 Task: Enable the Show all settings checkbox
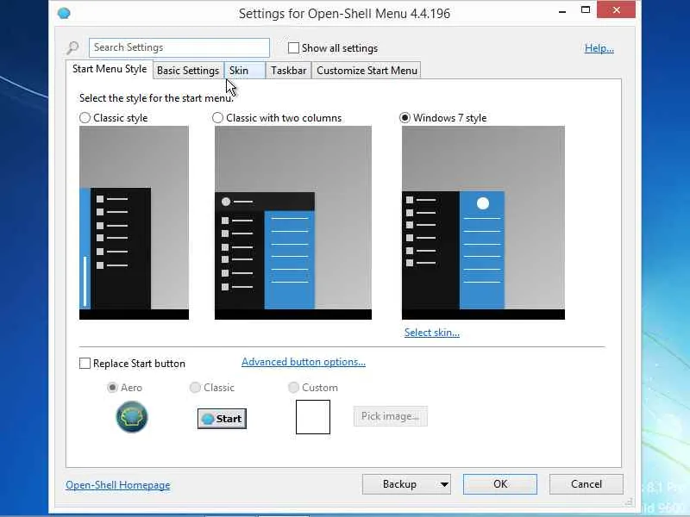pyautogui.click(x=293, y=48)
